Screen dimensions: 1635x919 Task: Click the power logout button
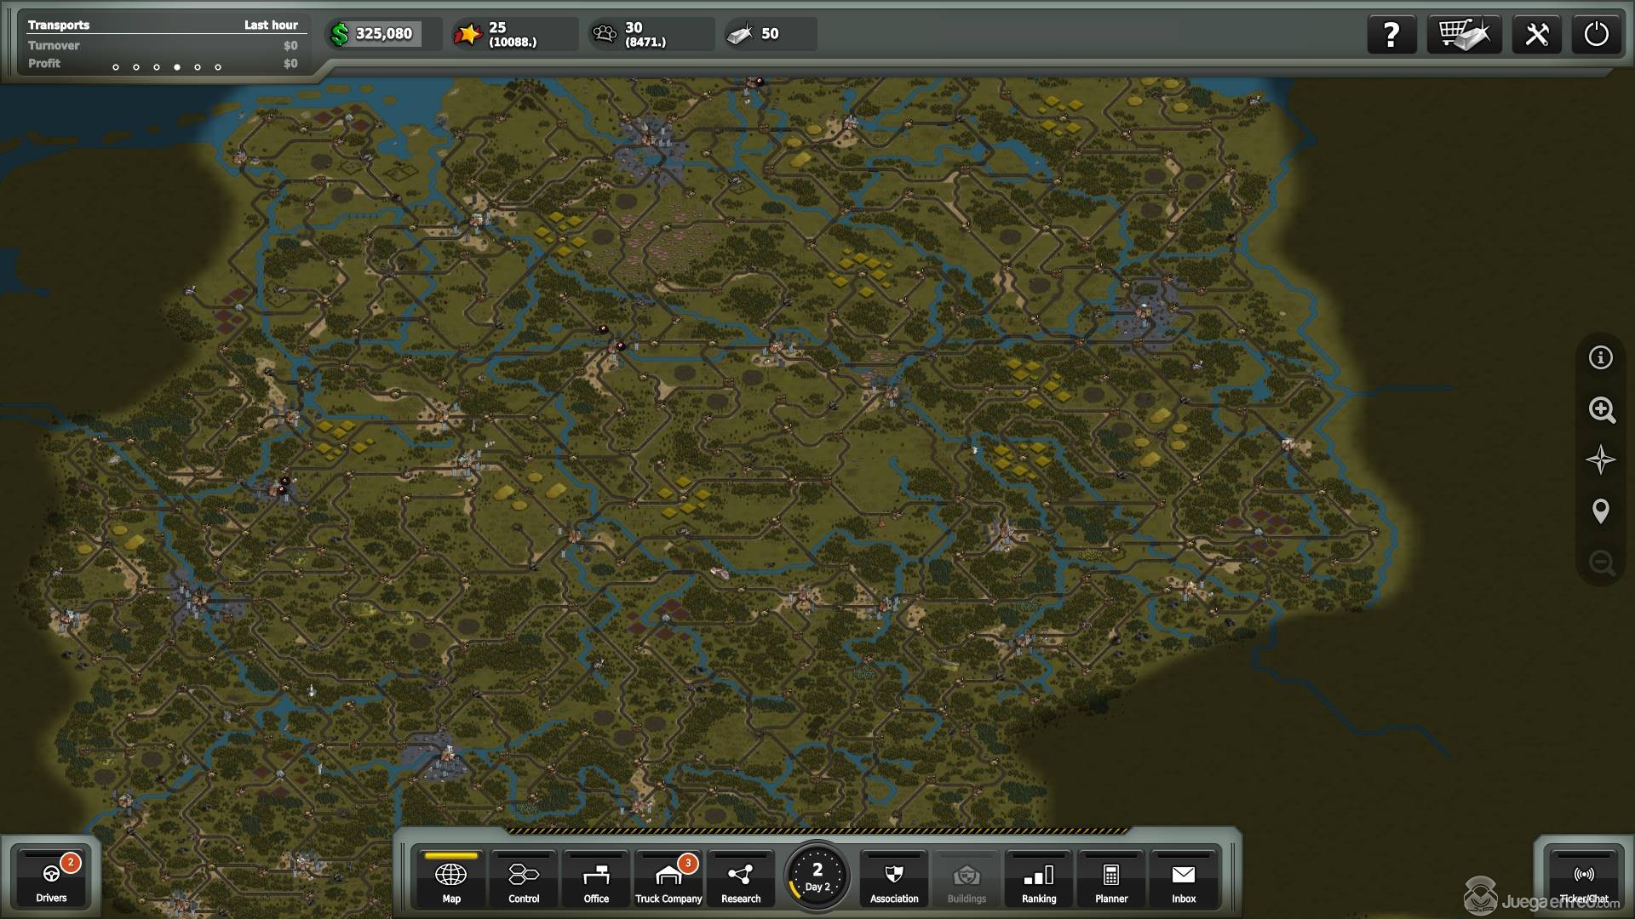(1596, 35)
